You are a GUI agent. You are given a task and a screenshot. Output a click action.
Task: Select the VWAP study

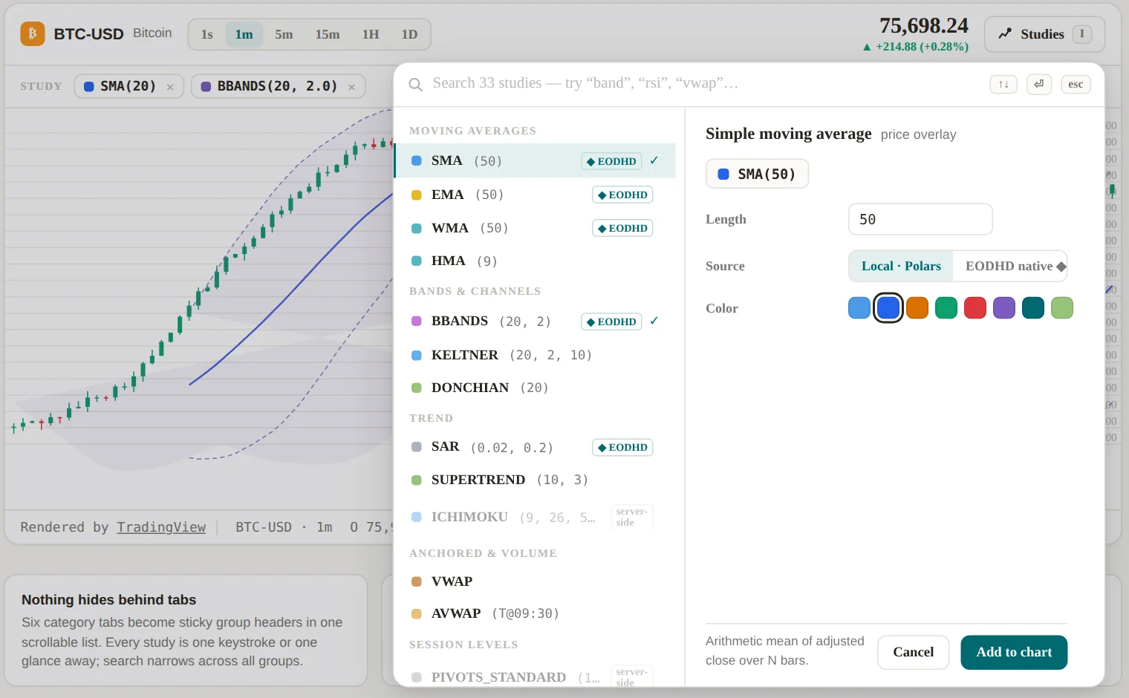tap(535, 581)
